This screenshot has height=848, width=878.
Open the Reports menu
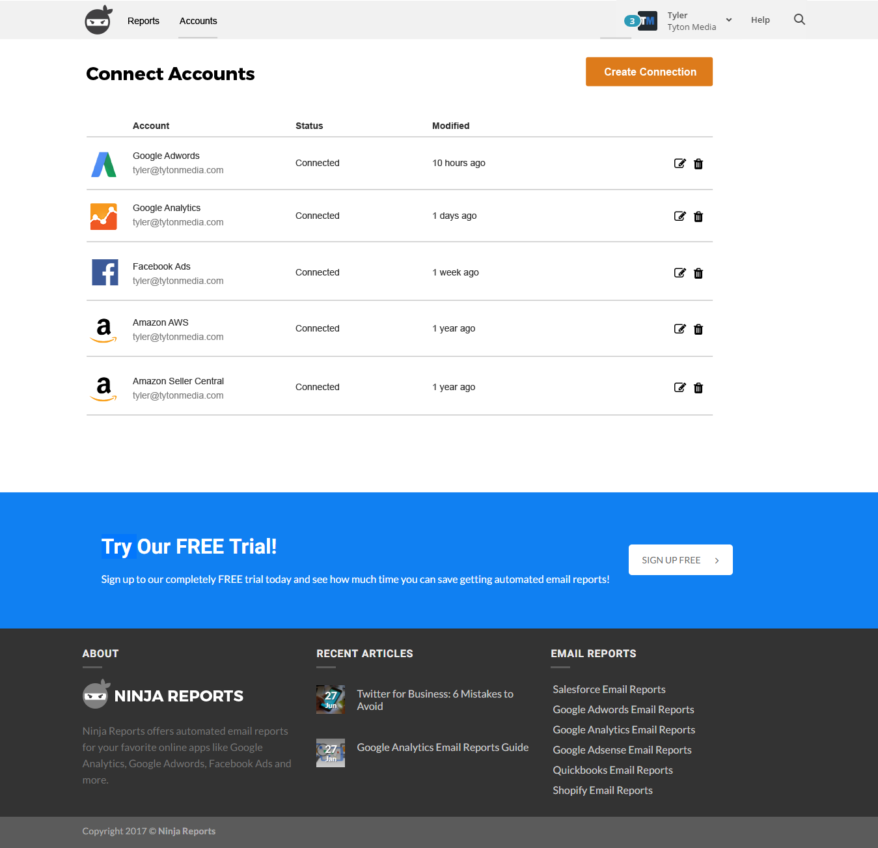tap(143, 21)
